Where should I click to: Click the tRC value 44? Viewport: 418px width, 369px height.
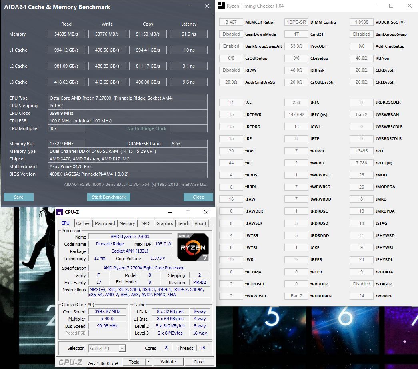point(231,163)
